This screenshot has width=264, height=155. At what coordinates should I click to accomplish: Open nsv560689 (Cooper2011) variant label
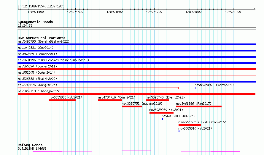pos(37,54)
